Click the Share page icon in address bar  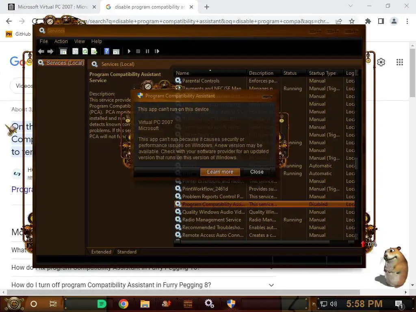click(339, 21)
